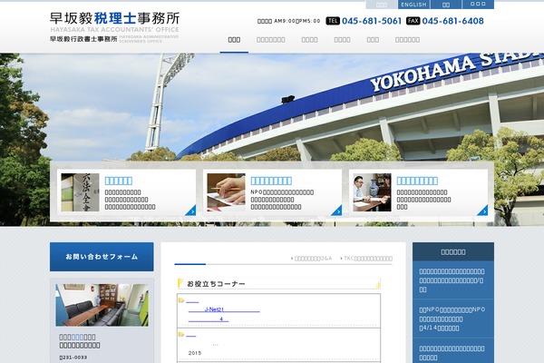Image resolution: width=544 pixels, height=363 pixels.
Task: Open the underlined link ending in 4
Action: pyautogui.click(x=209, y=319)
